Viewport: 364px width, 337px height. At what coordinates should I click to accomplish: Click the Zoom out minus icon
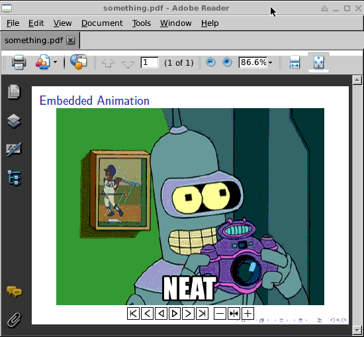tap(210, 62)
